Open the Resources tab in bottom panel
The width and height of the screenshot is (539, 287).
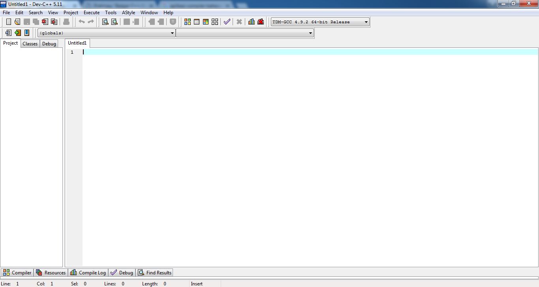pos(51,273)
